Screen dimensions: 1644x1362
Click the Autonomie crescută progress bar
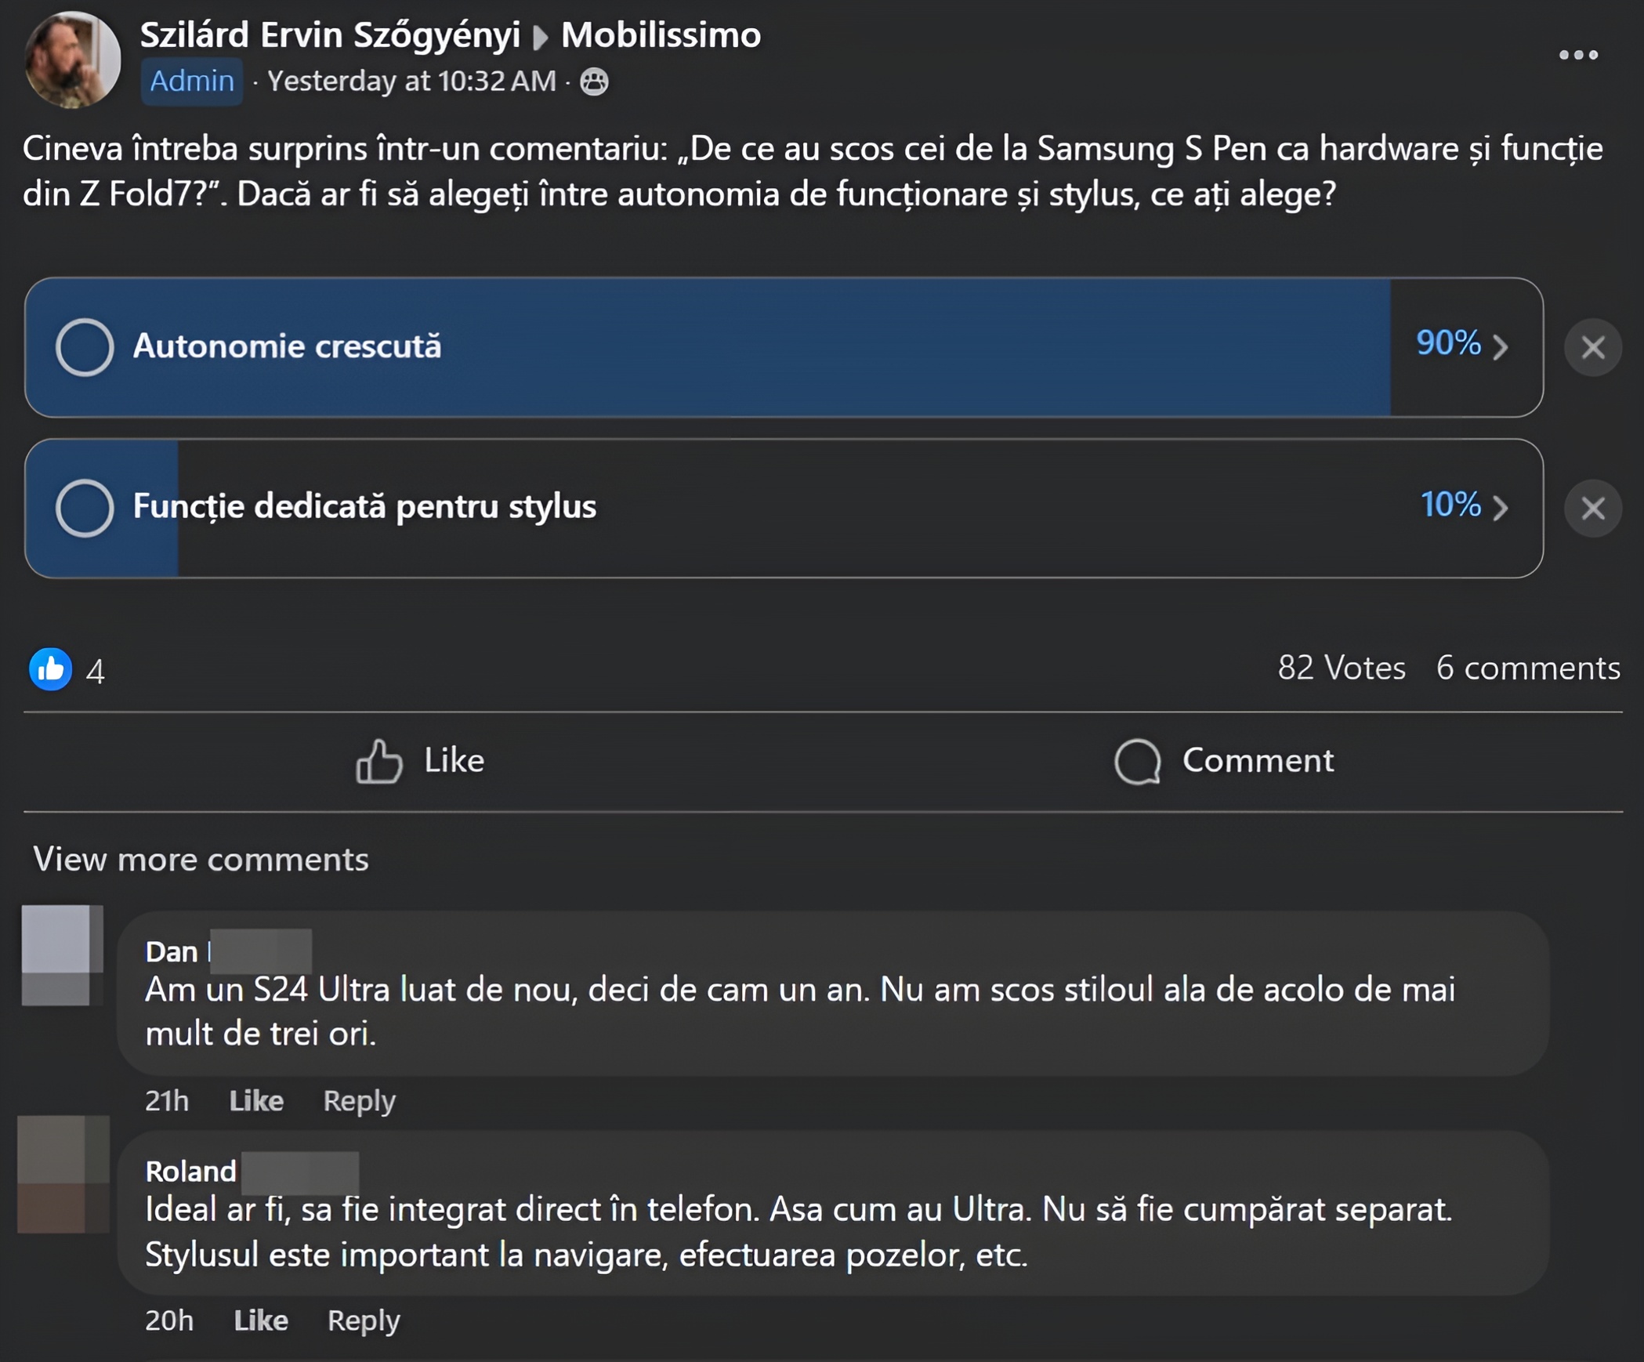coord(784,347)
